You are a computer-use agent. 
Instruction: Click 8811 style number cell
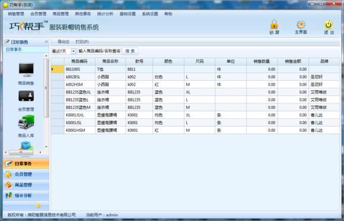139,69
